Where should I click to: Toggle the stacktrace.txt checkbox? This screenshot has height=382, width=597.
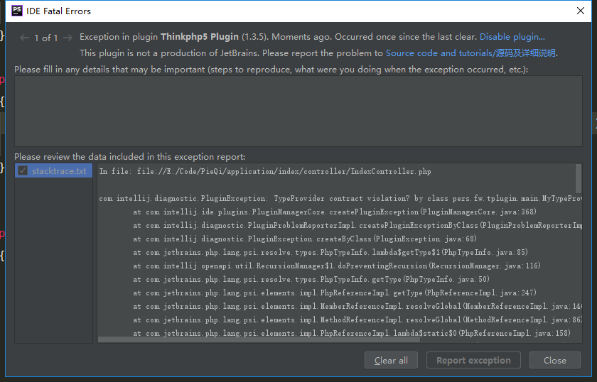[x=23, y=170]
